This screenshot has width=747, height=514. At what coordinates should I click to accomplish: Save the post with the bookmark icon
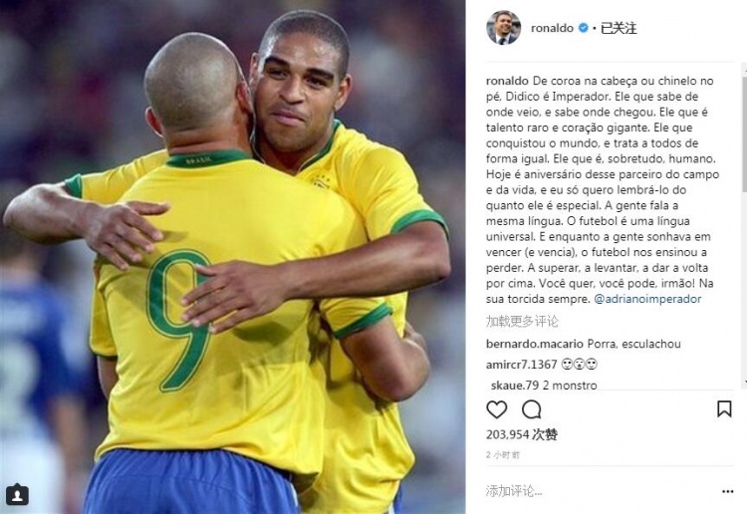[724, 409]
